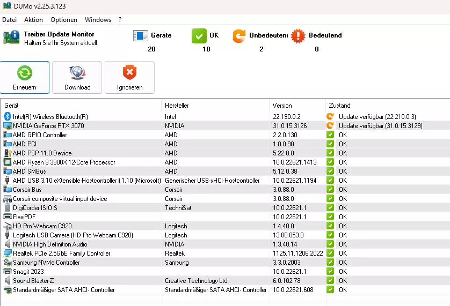Screen dimensions: 450x306
Task: Open the Windows menu
Action: (98, 20)
